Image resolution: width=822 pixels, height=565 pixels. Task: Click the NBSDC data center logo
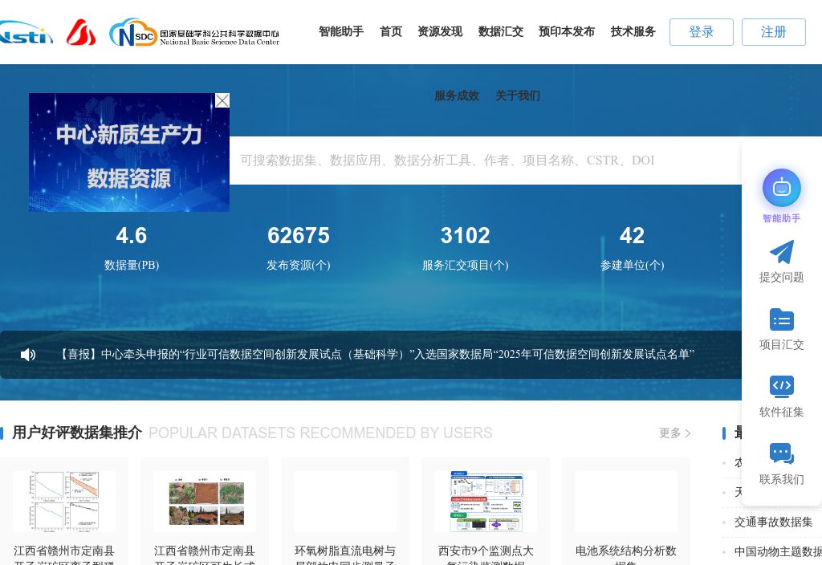(x=194, y=32)
